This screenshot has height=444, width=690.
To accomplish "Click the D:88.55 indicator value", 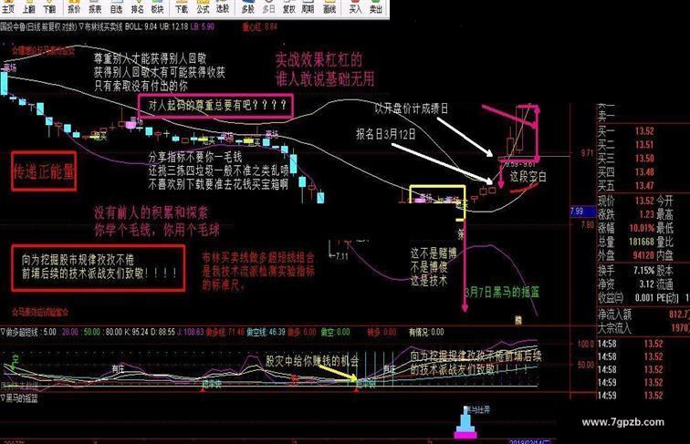I will click(162, 332).
